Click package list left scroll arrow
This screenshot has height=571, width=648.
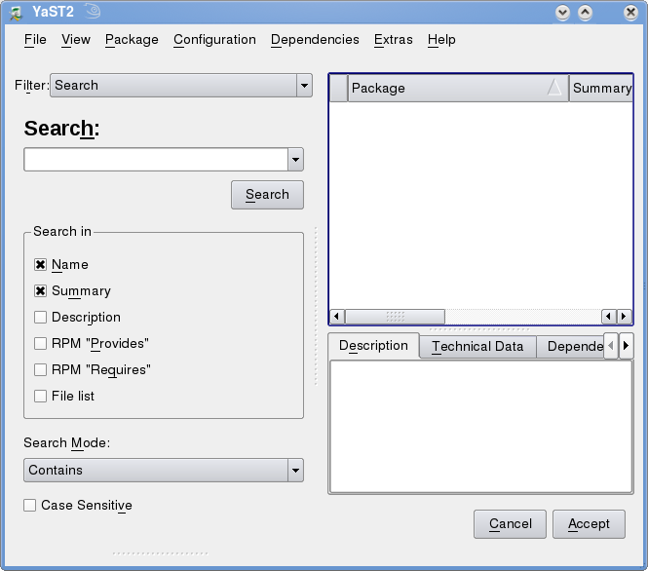point(336,317)
